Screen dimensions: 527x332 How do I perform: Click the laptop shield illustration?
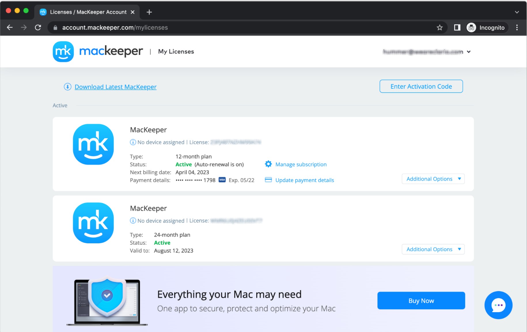tap(107, 301)
